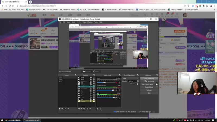The height and width of the screenshot is (122, 217).
Task: Click Start Virtual Camera button
Action: (148, 84)
